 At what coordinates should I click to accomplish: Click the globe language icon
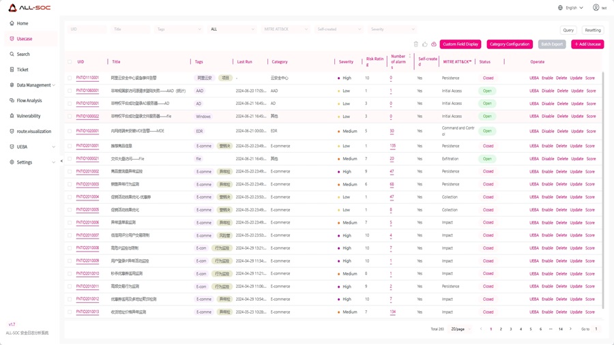pos(560,7)
